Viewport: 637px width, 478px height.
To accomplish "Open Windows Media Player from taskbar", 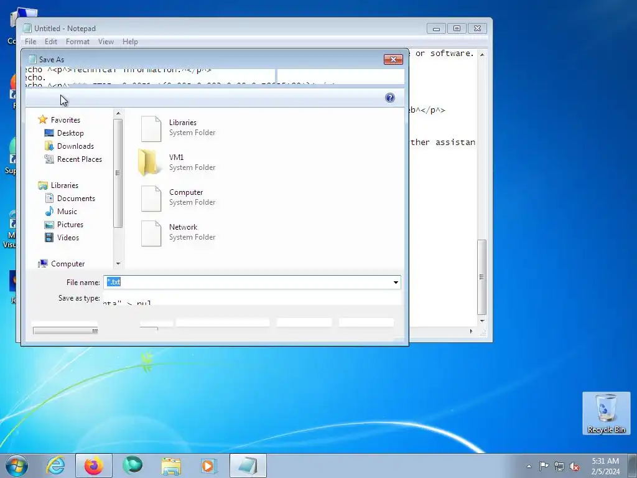I will pos(209,466).
